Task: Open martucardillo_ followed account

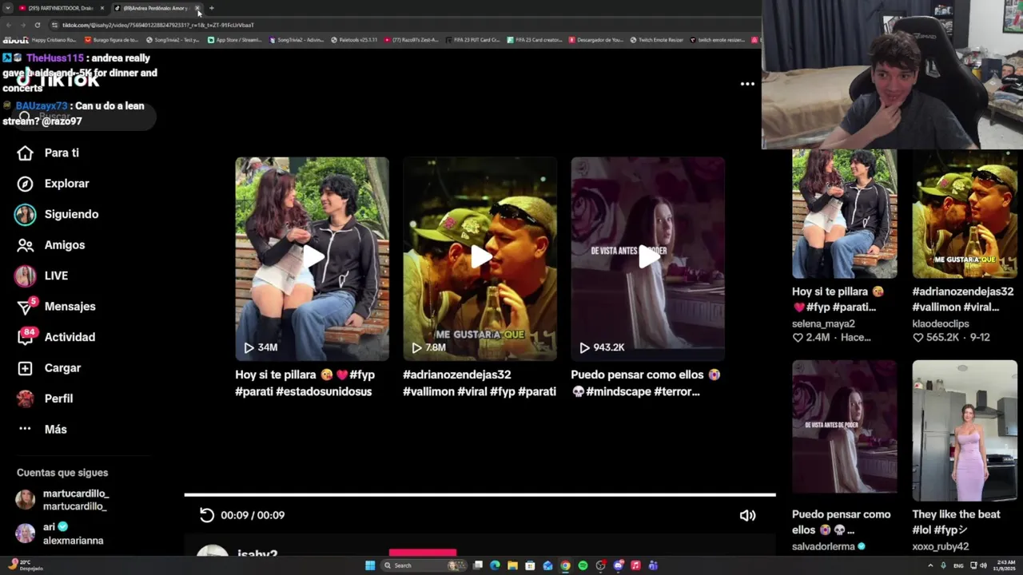Action: click(62, 500)
